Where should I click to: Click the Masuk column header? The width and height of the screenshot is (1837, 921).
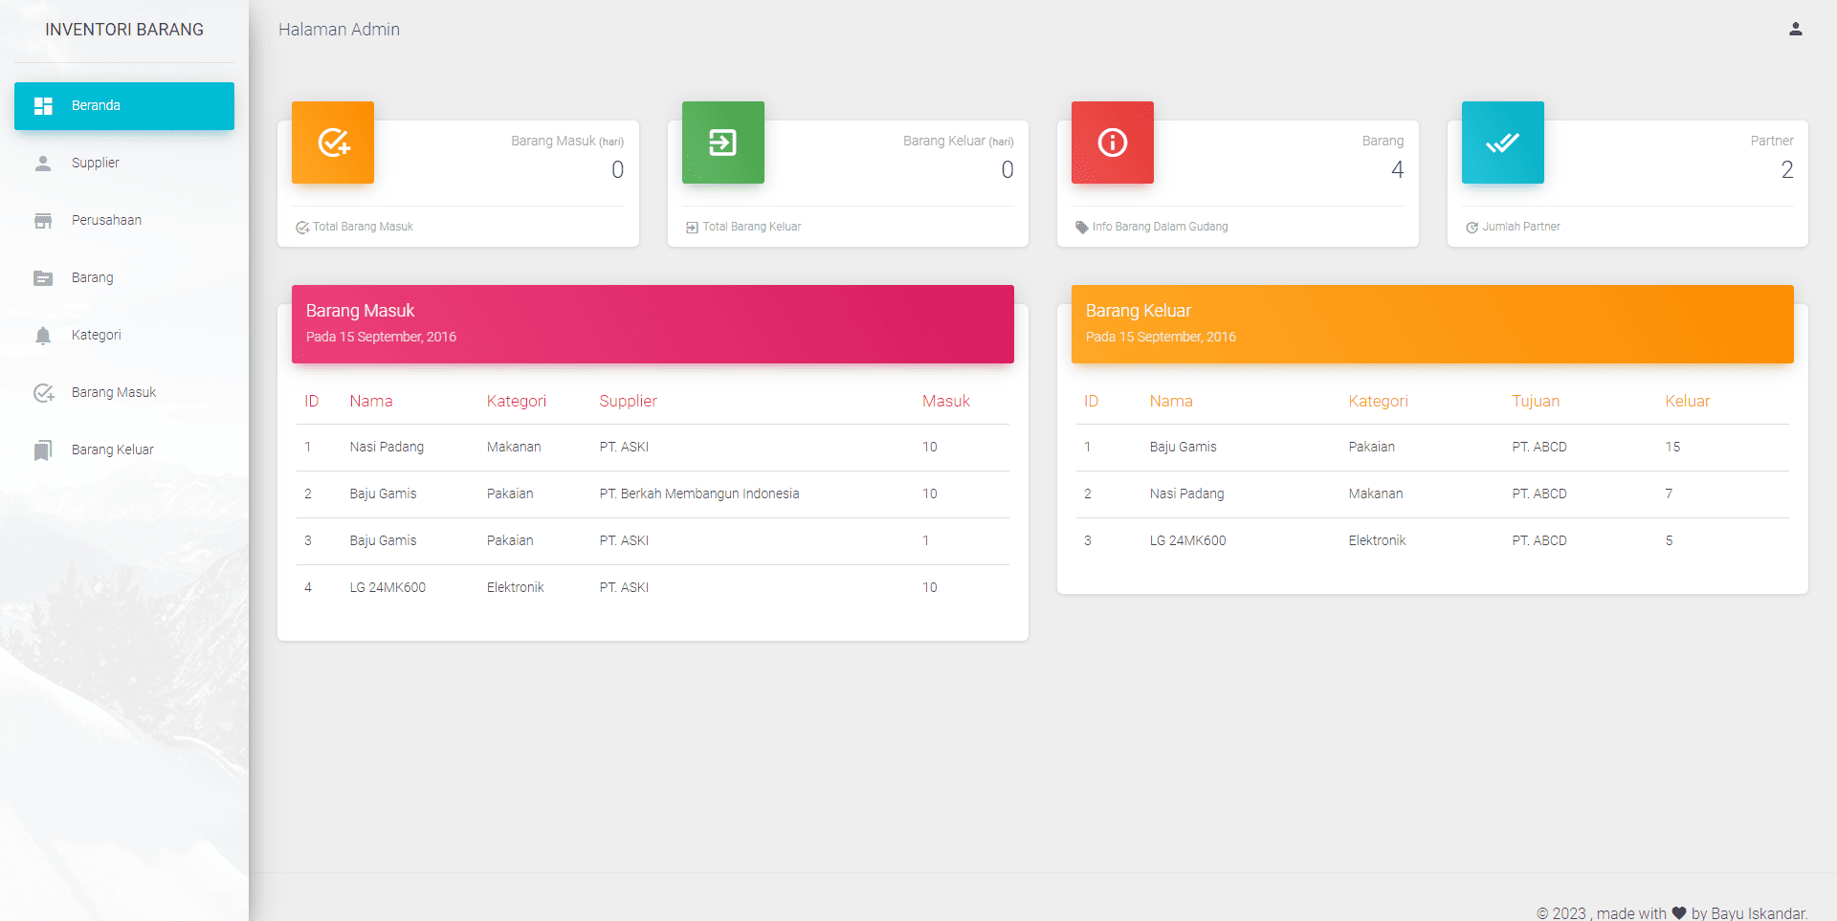[x=946, y=402]
